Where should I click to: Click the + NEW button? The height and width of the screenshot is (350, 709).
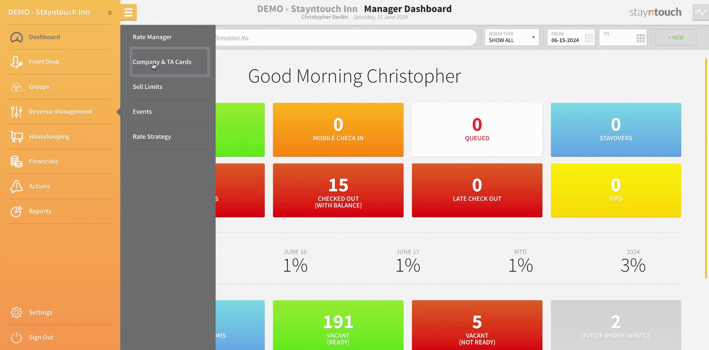pyautogui.click(x=676, y=38)
